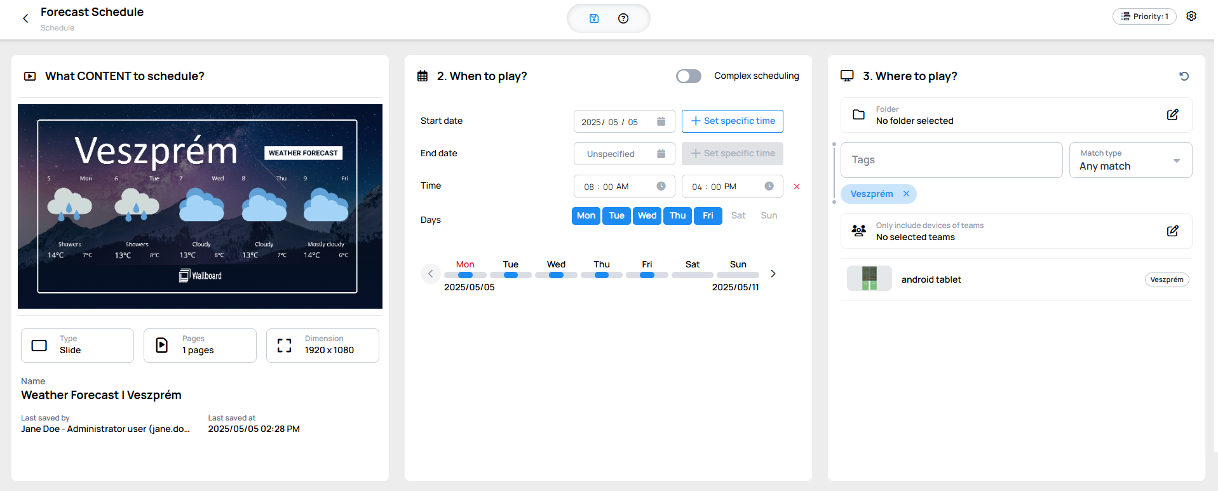This screenshot has width=1218, height=491.
Task: Remove the time range with the red X
Action: click(x=797, y=187)
